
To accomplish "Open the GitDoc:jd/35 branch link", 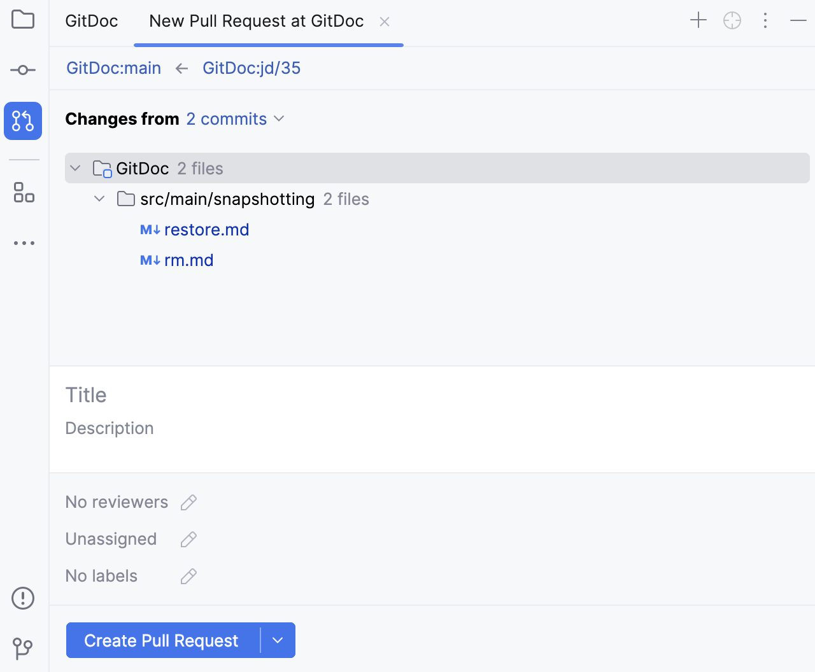I will pos(252,67).
